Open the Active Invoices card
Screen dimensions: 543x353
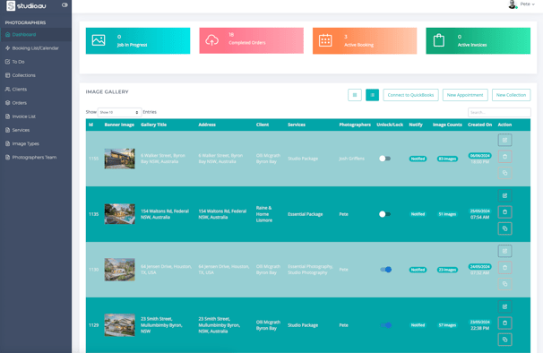(478, 41)
